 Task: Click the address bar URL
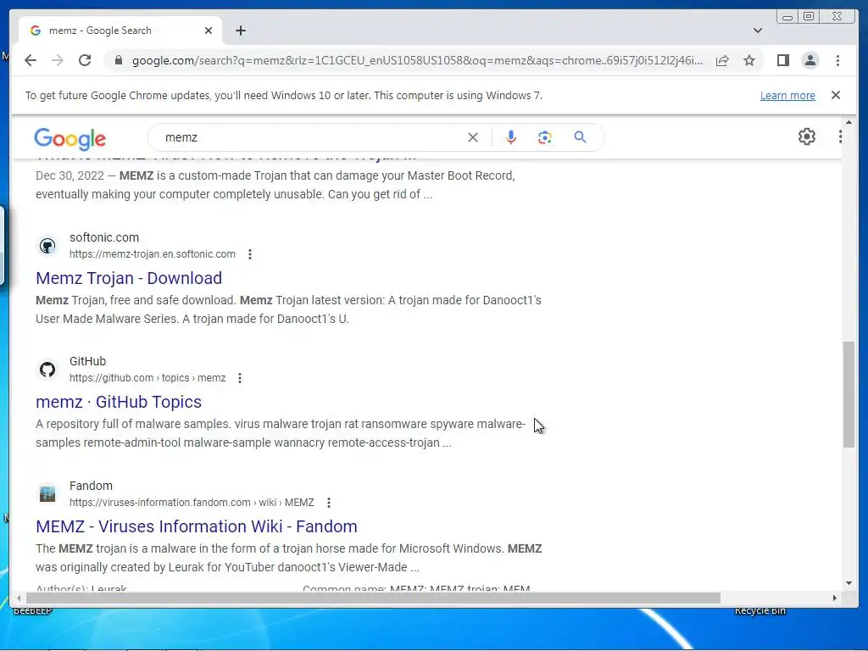point(417,60)
